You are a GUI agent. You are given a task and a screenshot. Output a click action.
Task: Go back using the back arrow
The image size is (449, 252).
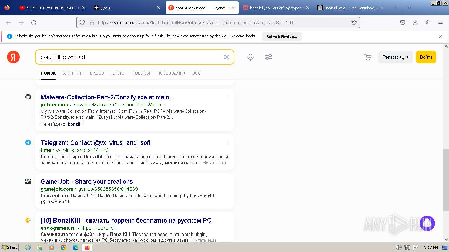8,22
